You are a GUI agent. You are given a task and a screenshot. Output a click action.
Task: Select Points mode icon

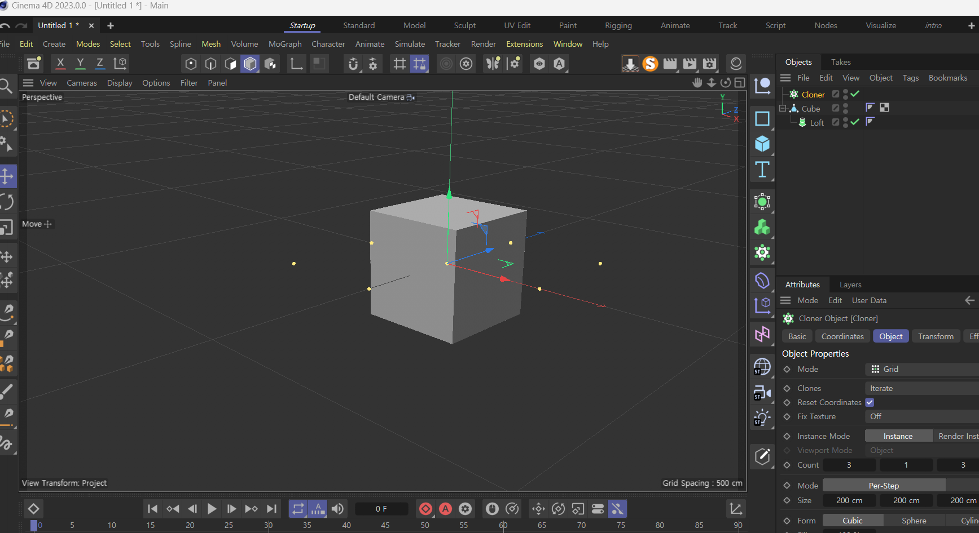coord(191,64)
